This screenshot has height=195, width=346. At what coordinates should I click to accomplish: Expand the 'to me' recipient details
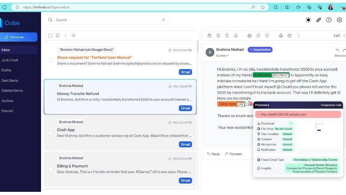click(x=222, y=56)
